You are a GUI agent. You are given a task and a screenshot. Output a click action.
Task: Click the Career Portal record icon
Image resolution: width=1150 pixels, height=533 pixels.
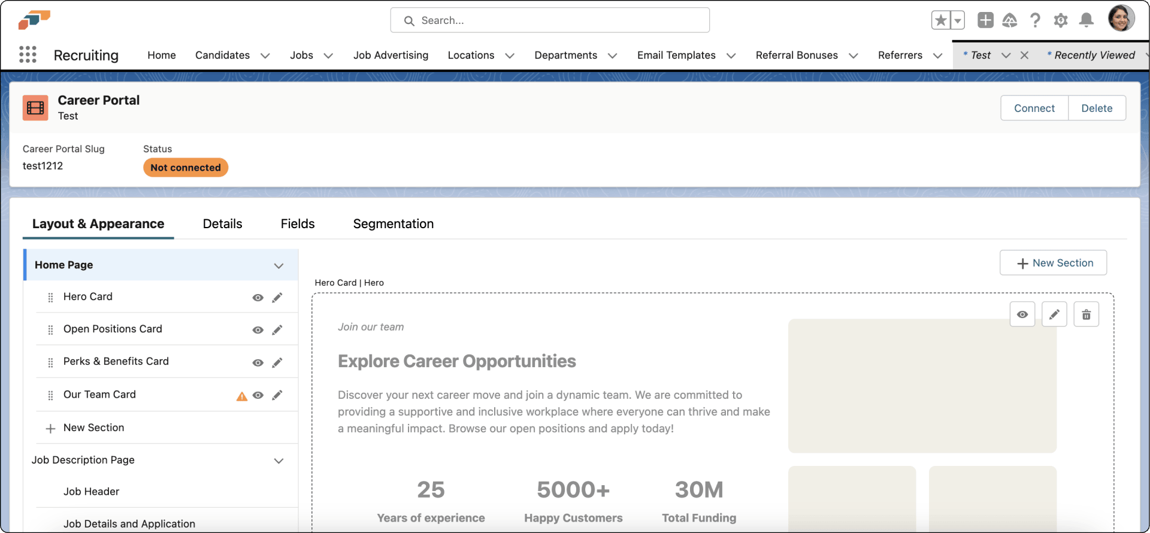click(35, 108)
